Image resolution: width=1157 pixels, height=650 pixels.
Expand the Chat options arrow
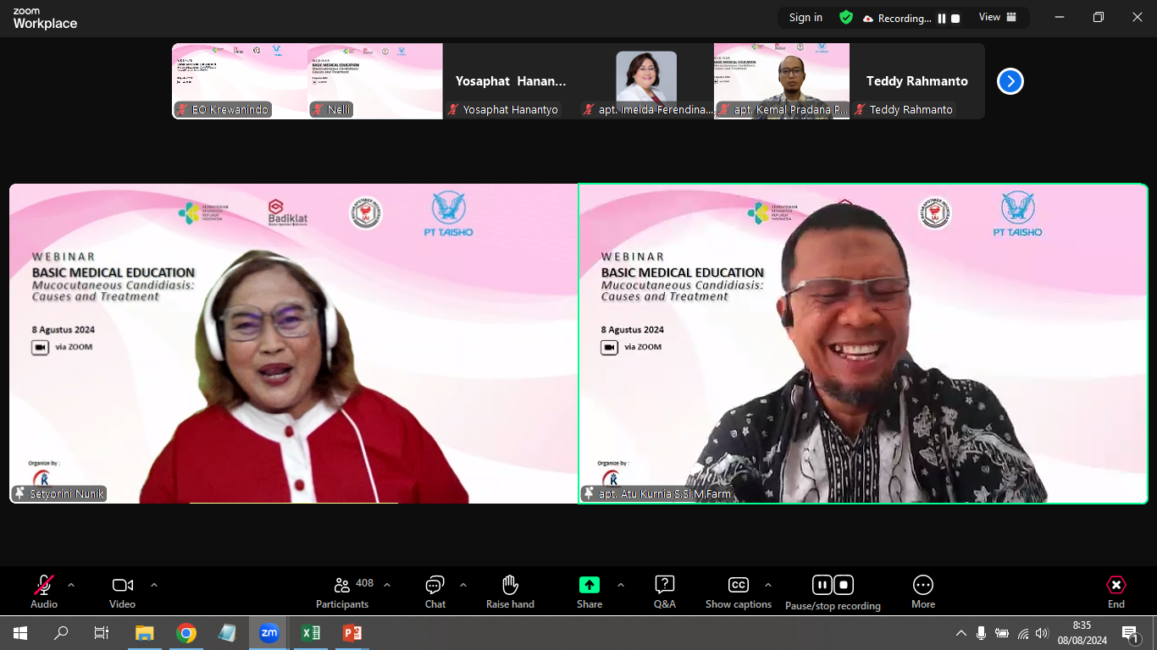click(x=463, y=585)
